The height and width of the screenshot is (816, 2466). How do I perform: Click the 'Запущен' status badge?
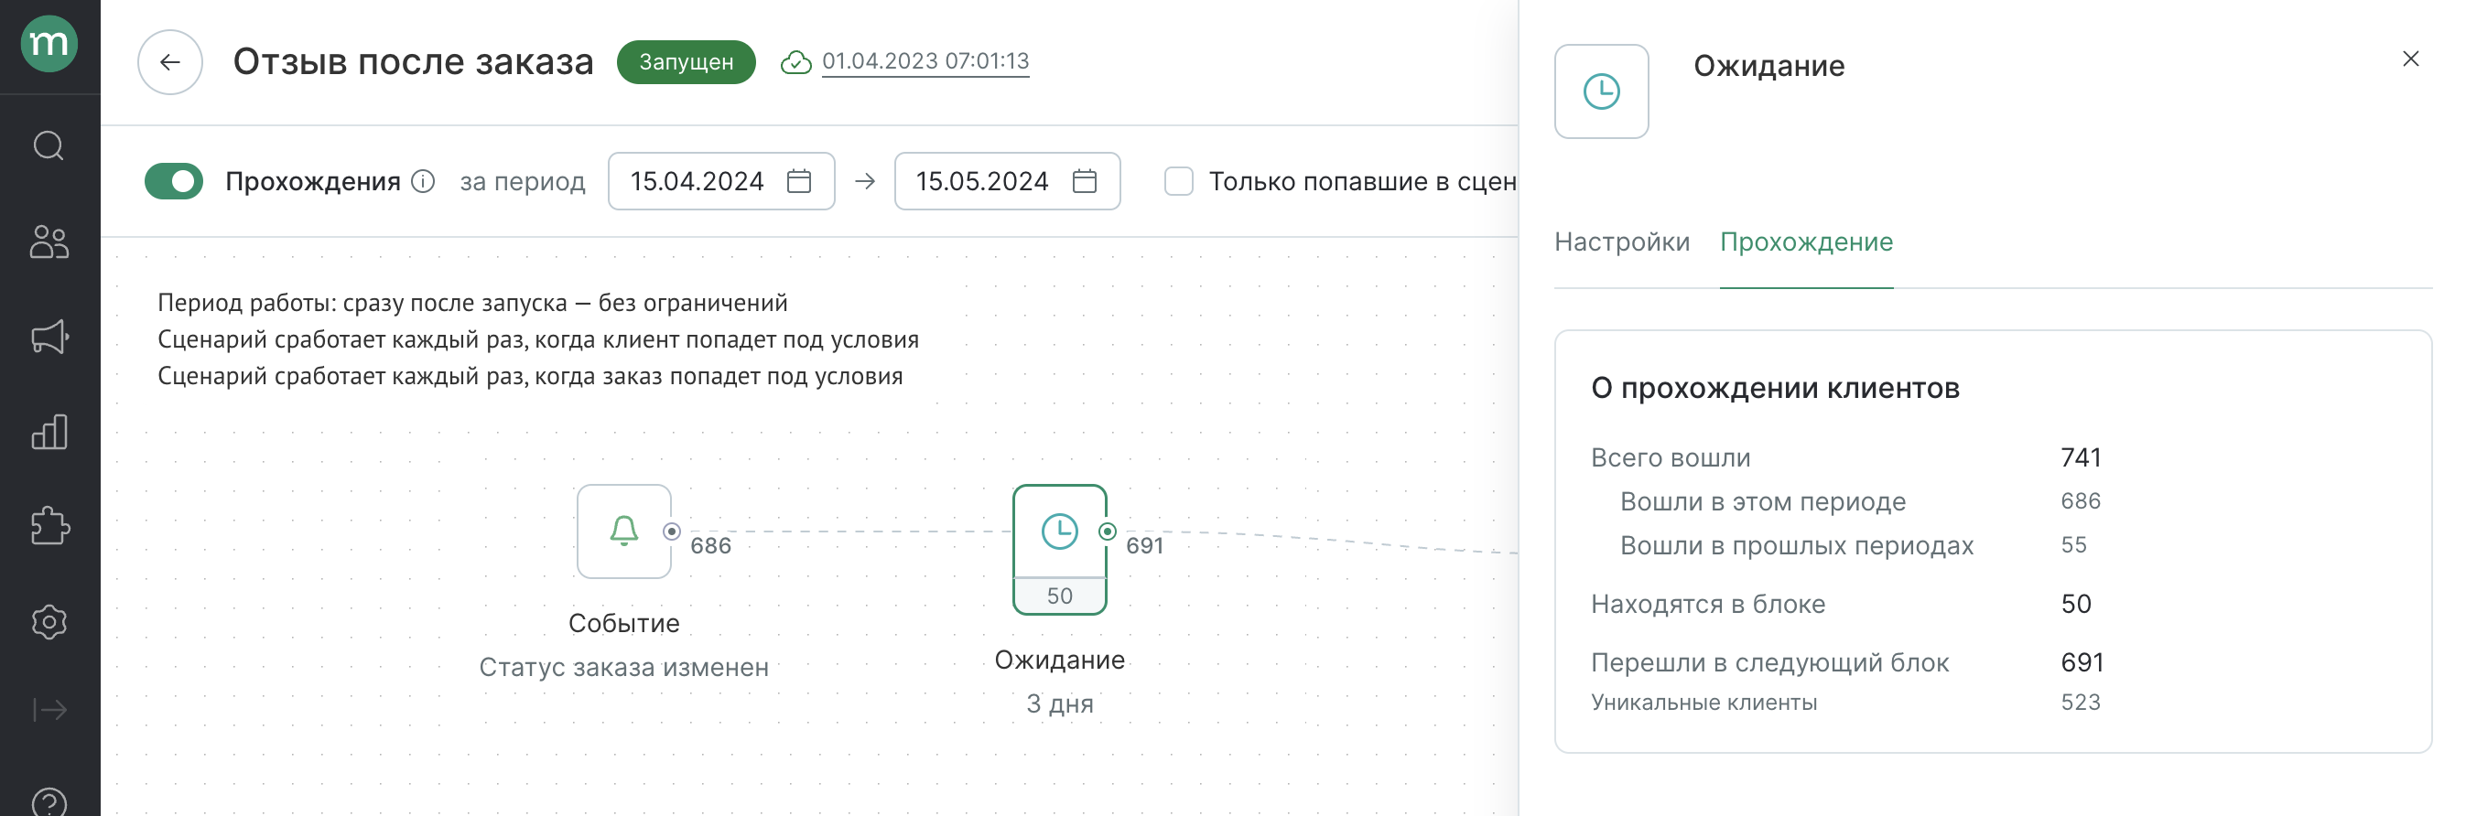click(x=686, y=62)
